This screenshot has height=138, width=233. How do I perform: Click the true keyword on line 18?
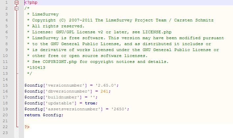(x=90, y=103)
